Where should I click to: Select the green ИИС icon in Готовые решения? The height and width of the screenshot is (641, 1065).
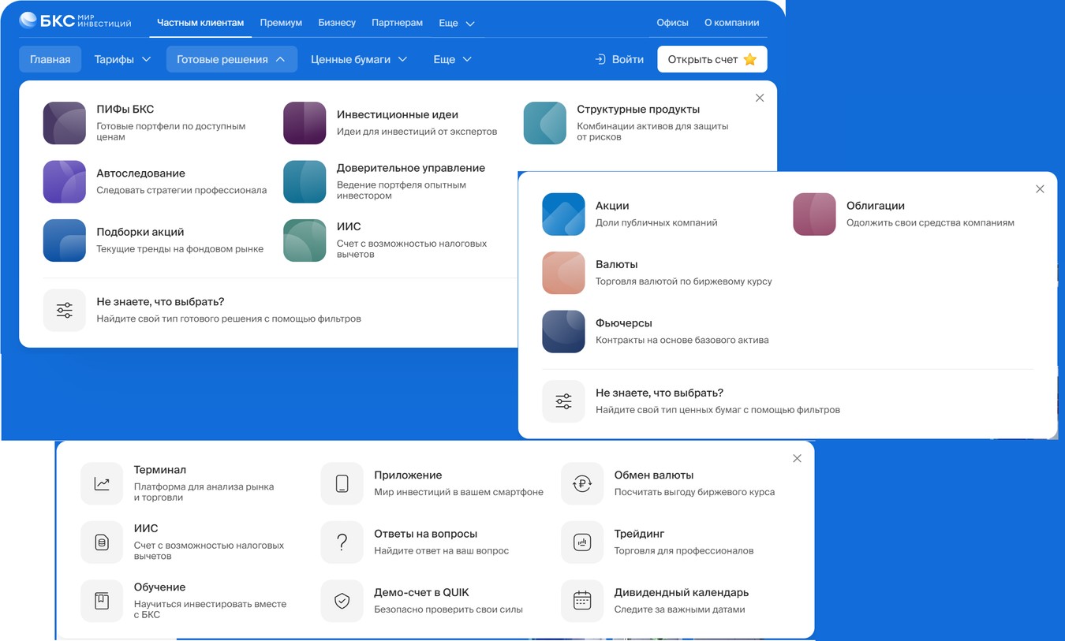coord(305,240)
